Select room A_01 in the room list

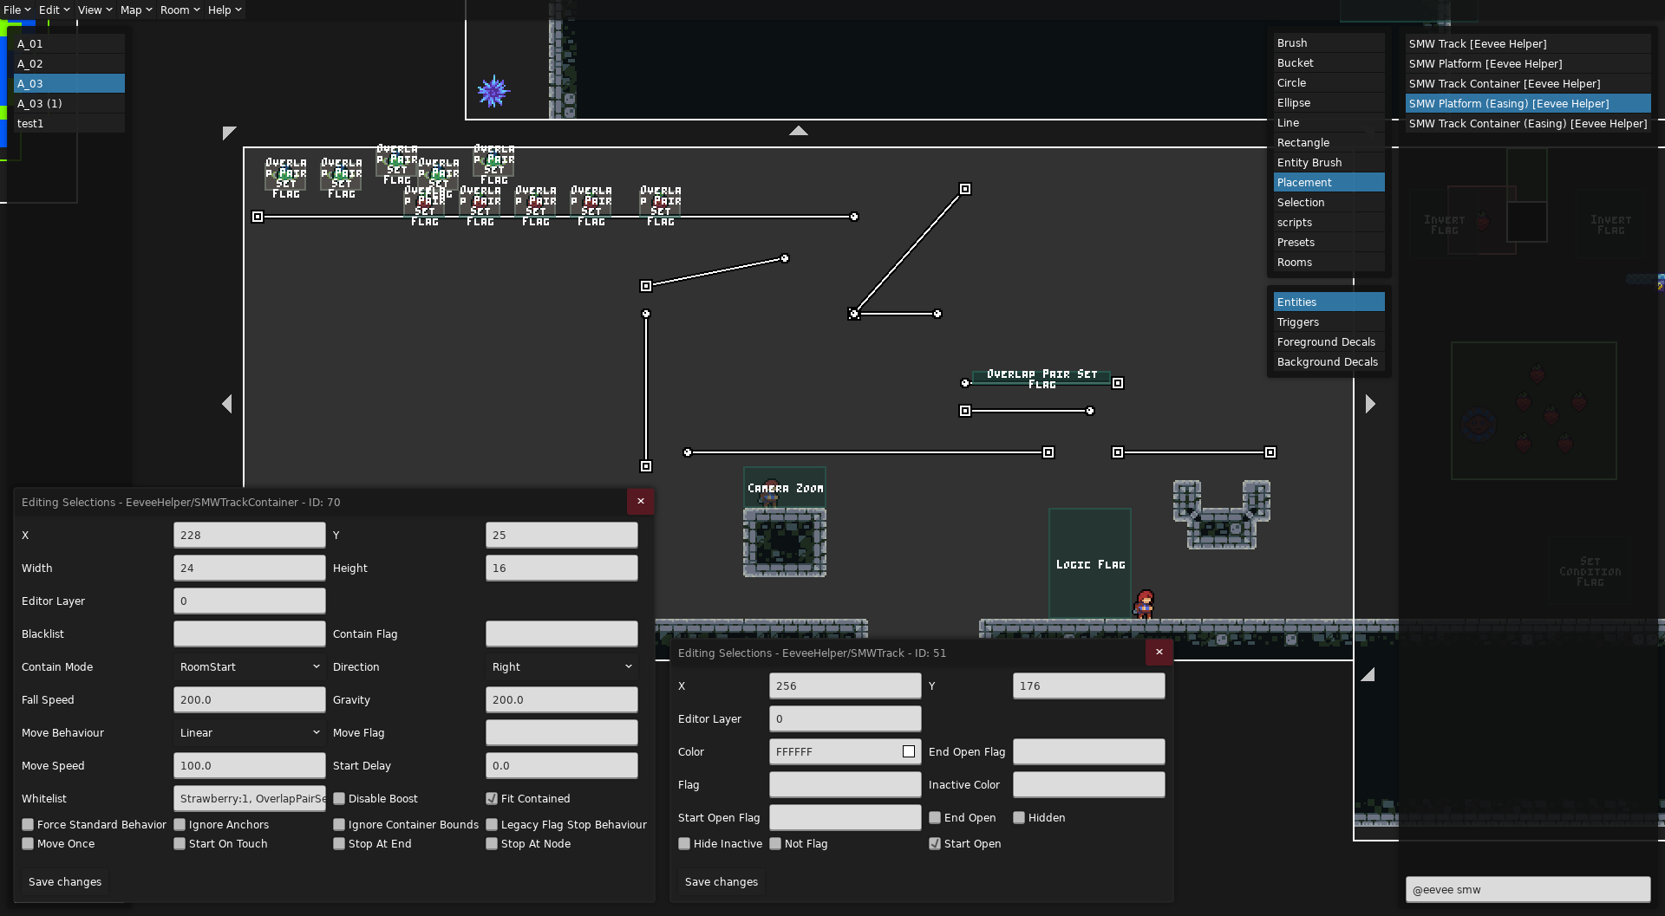click(x=69, y=44)
